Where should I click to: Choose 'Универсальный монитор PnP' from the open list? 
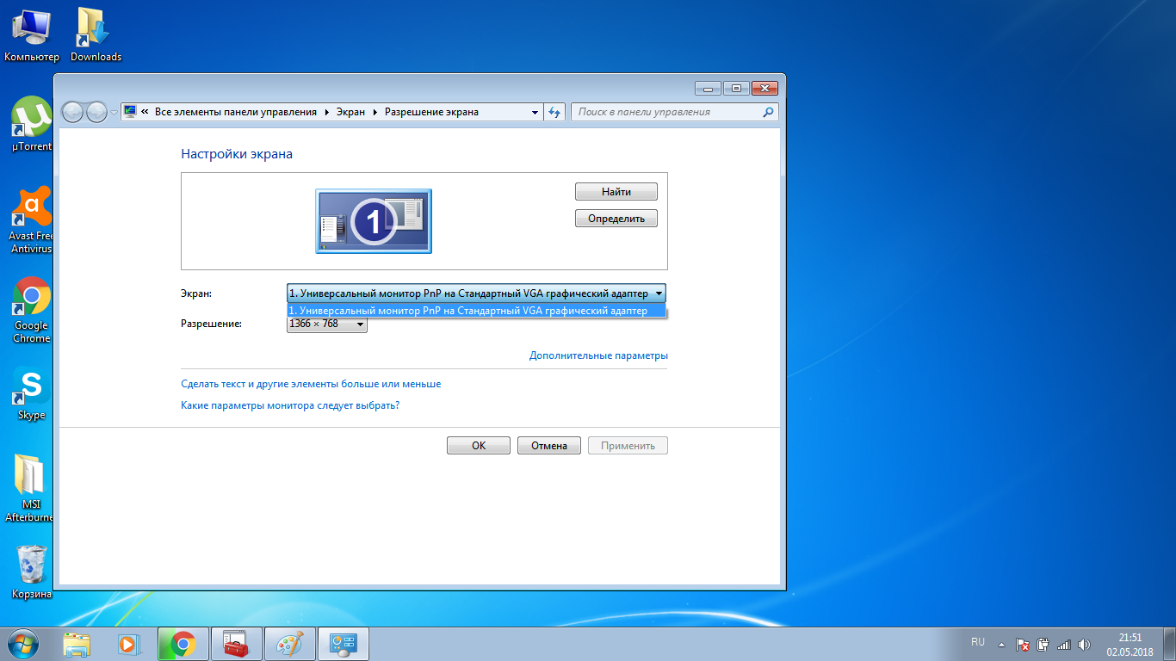[477, 311]
